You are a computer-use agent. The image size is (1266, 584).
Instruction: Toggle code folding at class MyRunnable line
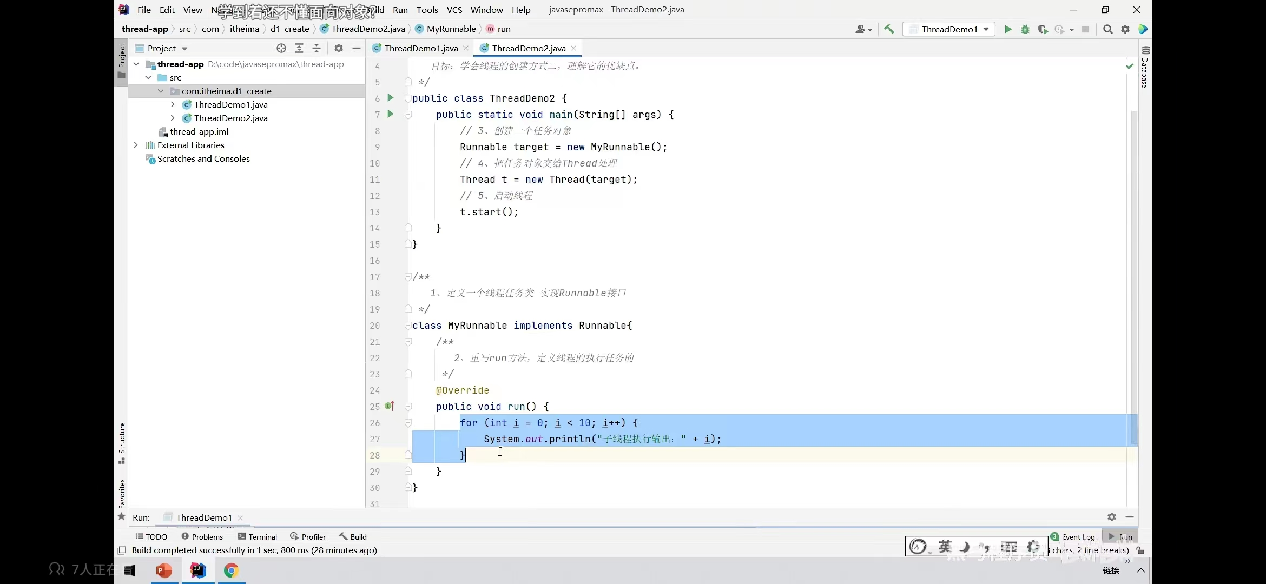408,326
